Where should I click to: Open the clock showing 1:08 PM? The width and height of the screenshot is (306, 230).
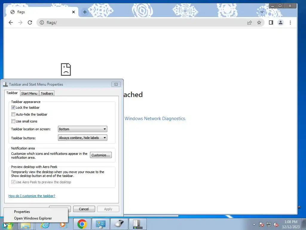coord(291,224)
